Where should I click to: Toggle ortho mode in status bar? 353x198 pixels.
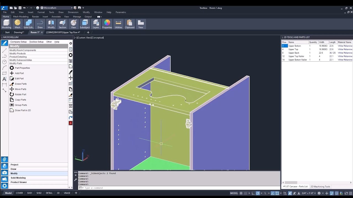pos(253,193)
